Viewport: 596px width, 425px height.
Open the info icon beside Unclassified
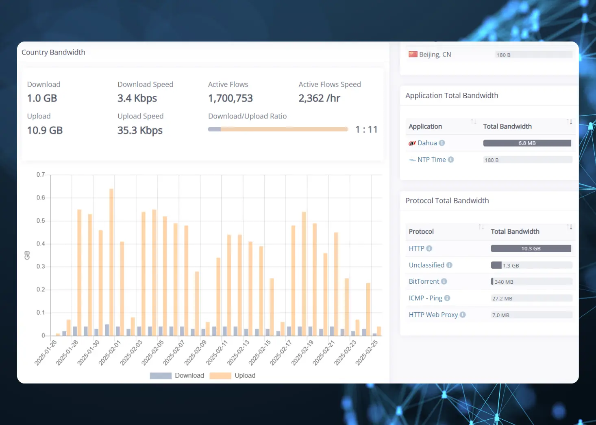449,265
